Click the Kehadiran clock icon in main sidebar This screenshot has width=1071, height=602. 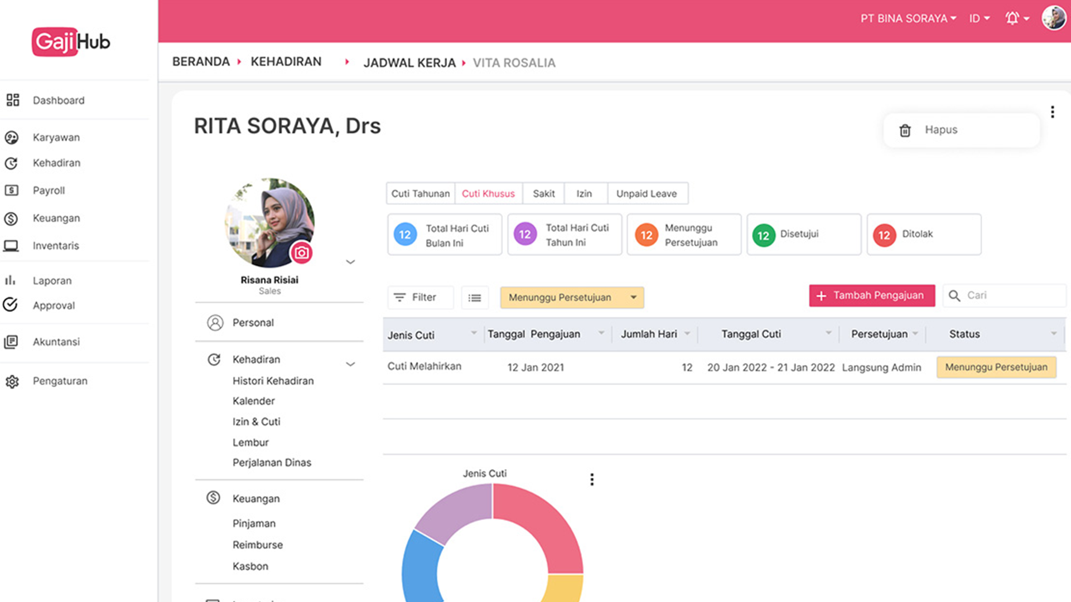click(x=12, y=163)
